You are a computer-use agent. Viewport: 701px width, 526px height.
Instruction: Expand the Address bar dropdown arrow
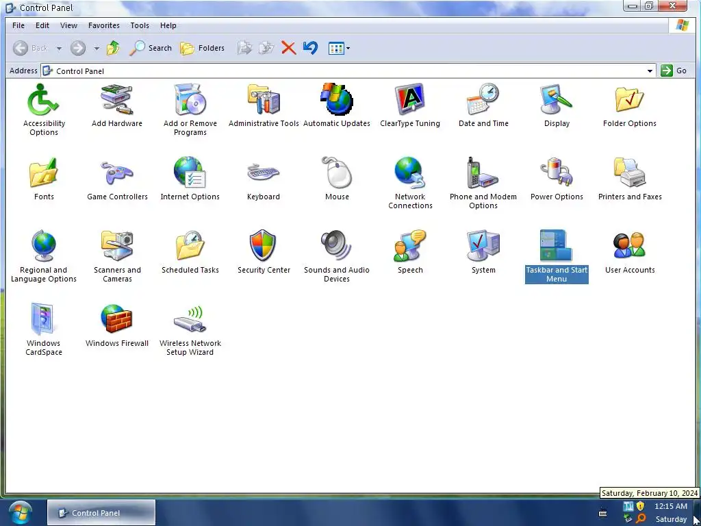click(650, 71)
